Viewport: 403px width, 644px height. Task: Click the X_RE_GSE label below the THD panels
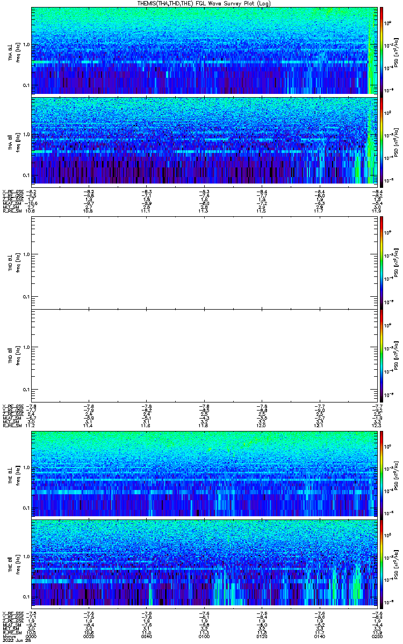click(12, 406)
